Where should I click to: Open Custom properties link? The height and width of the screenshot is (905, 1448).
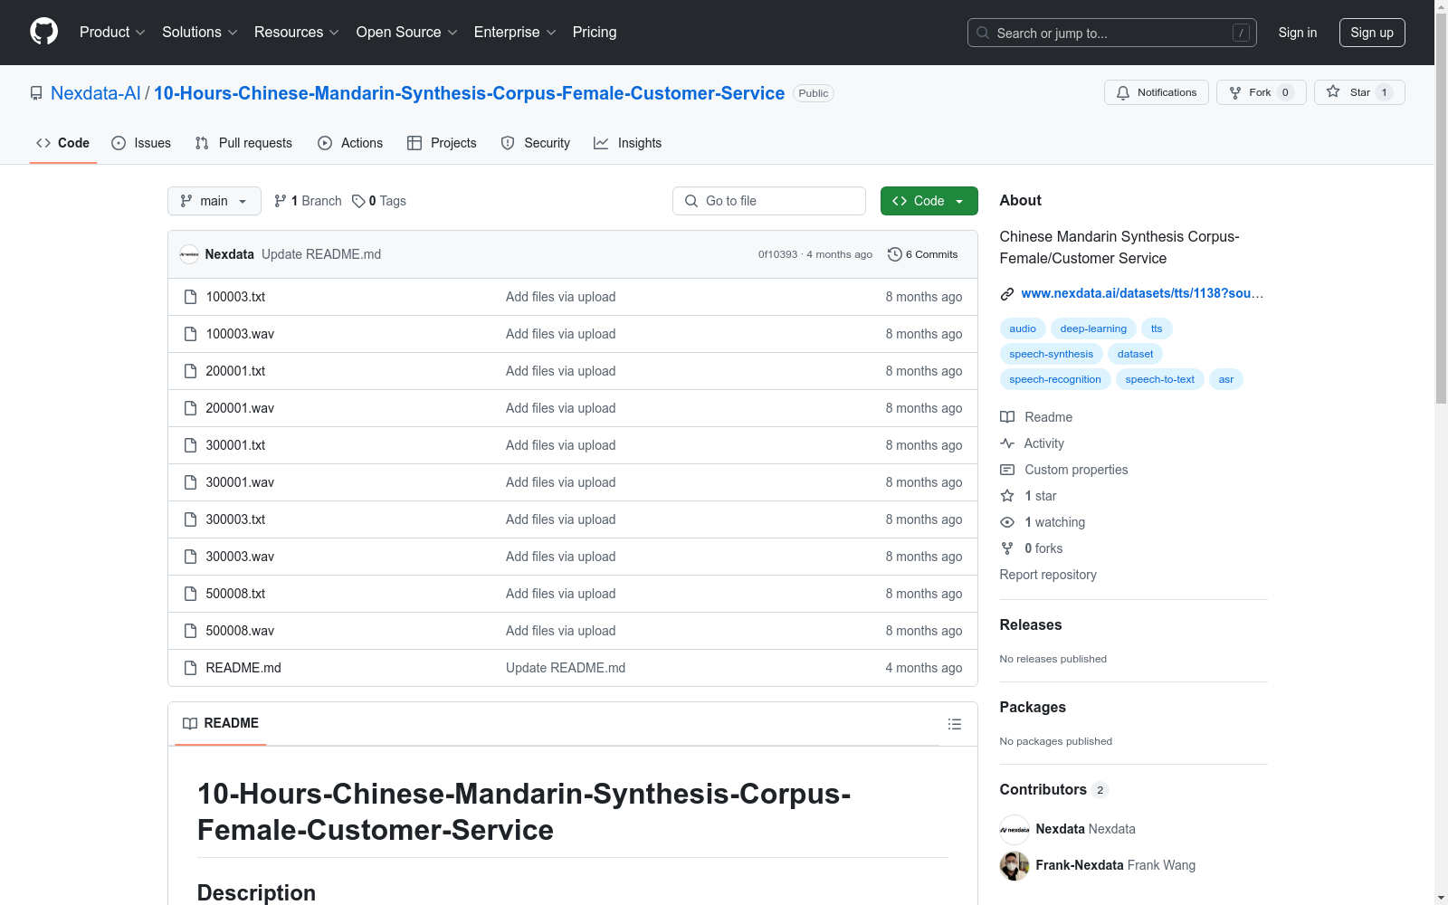[1064, 470]
